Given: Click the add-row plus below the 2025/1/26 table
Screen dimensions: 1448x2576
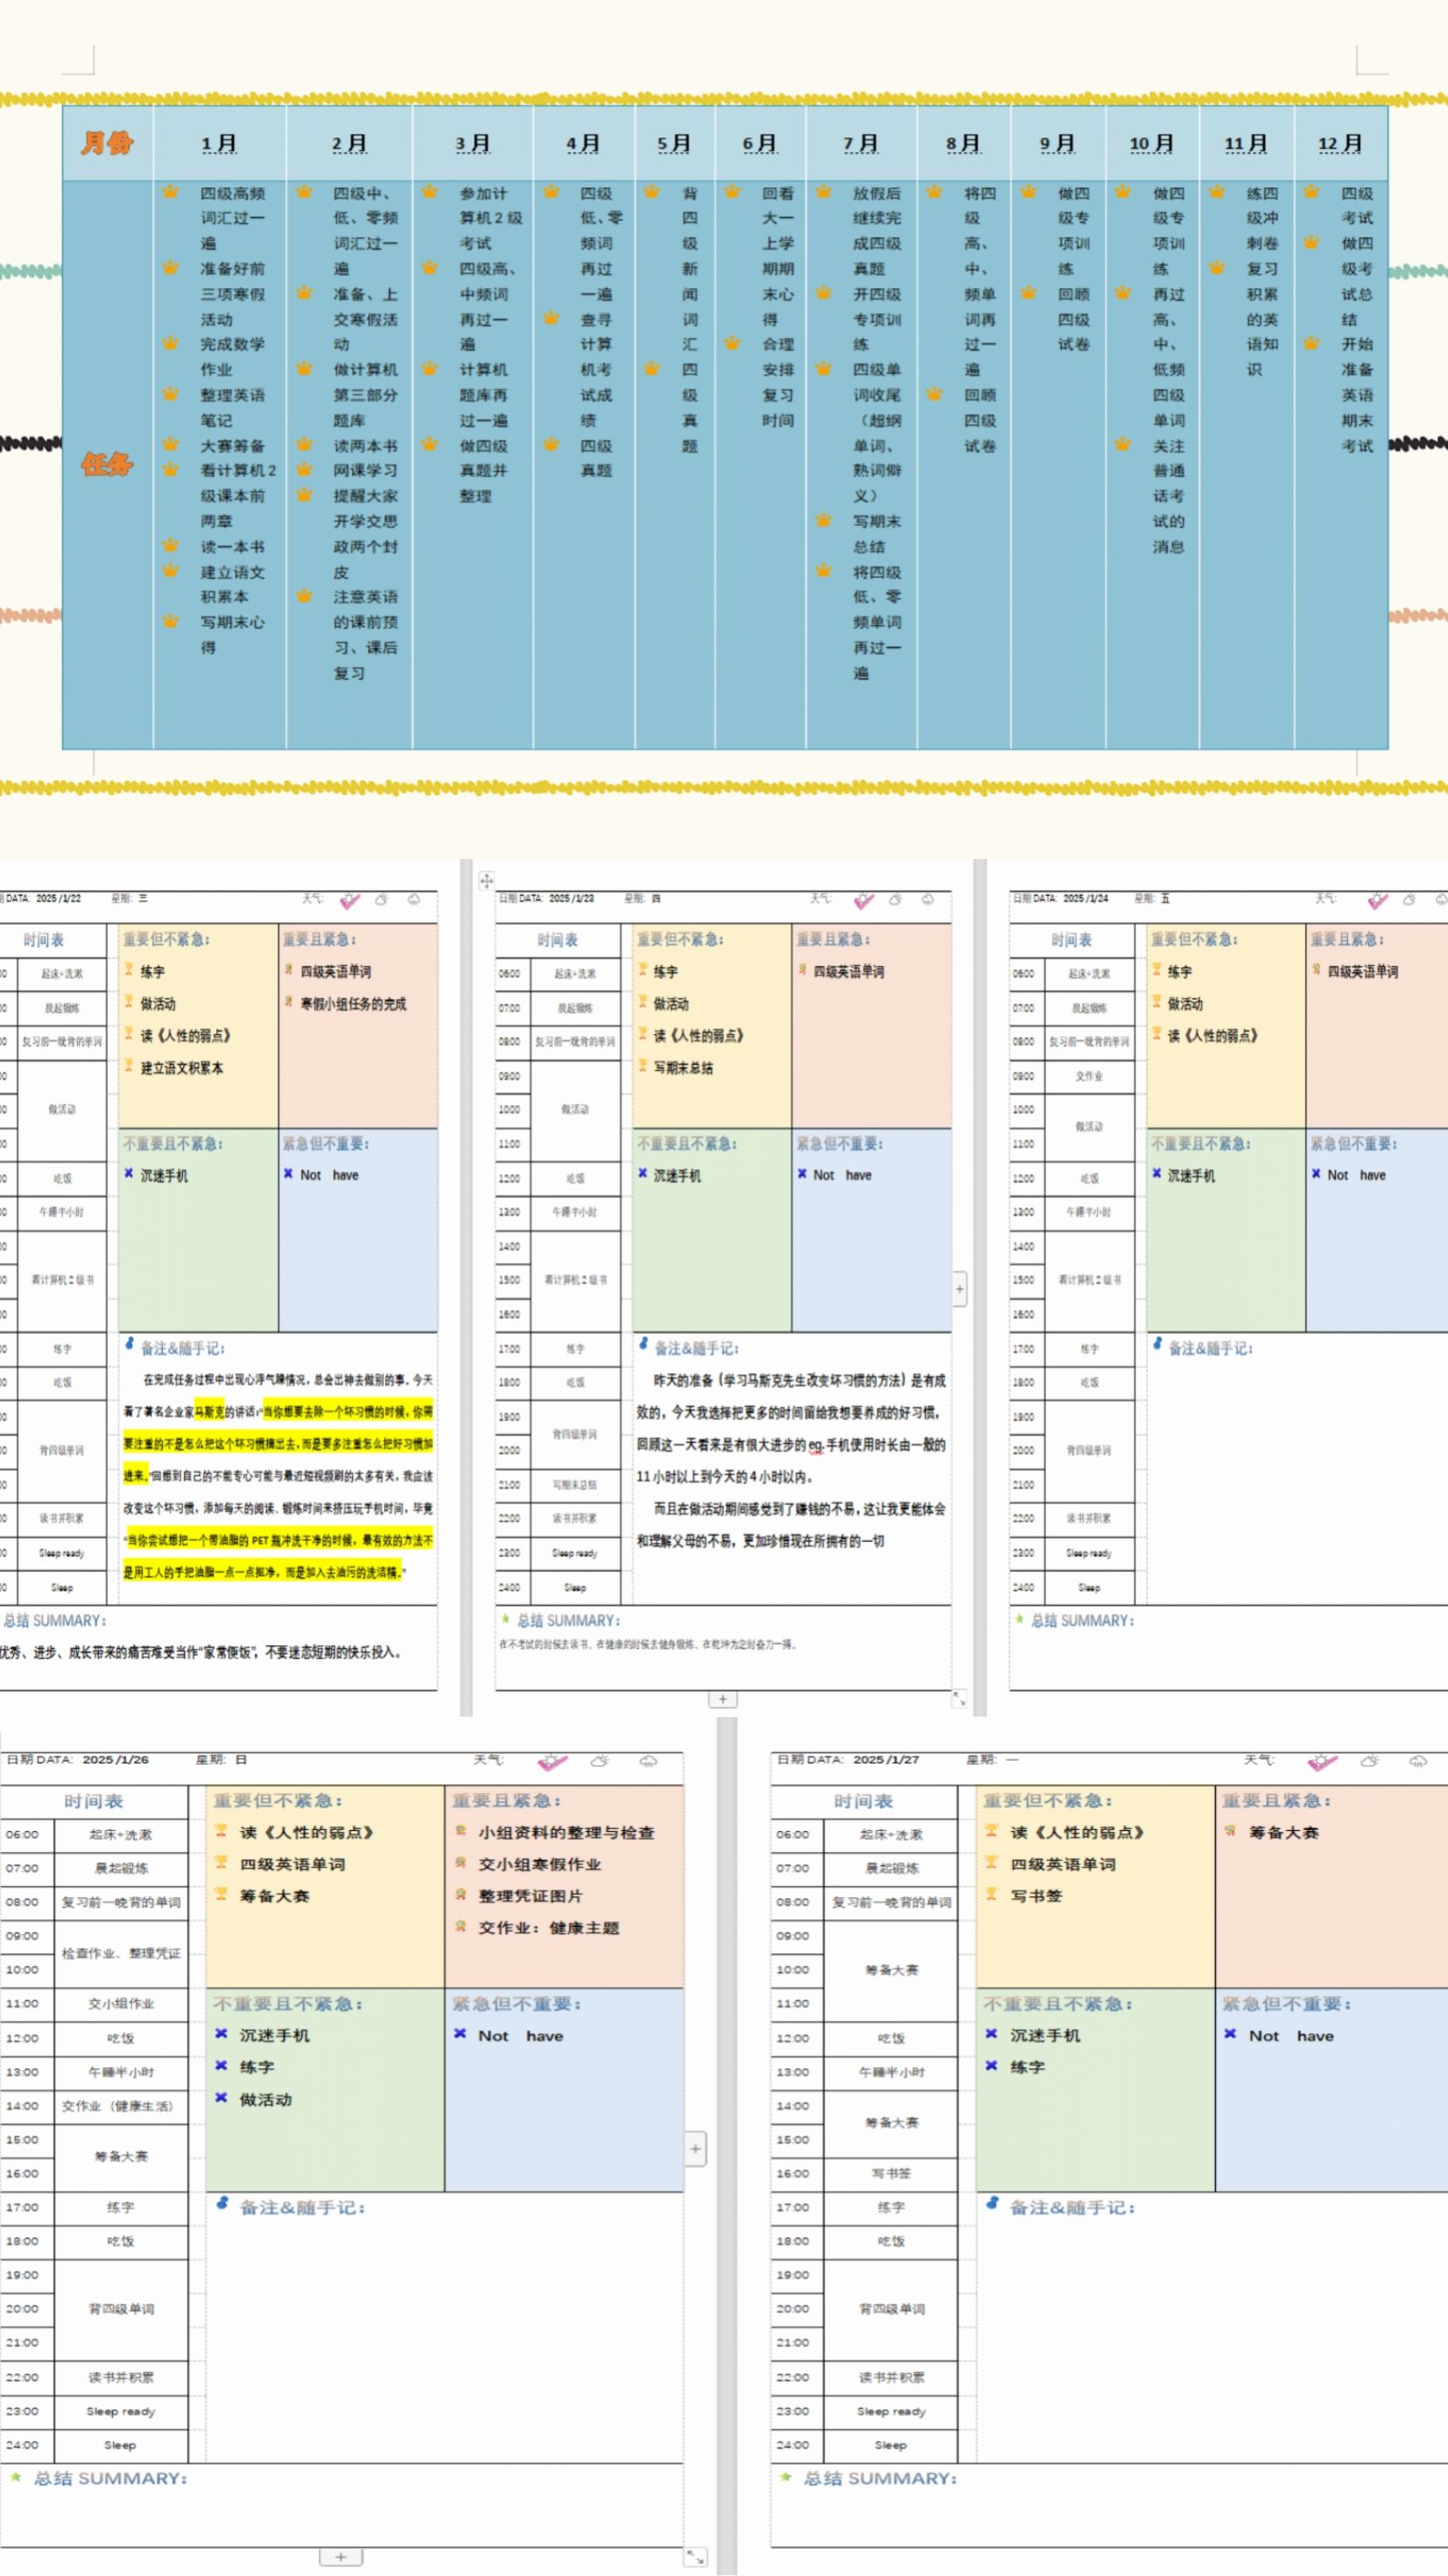Looking at the screenshot, I should pos(340,2557).
